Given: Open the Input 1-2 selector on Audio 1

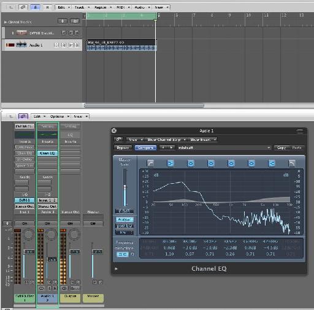Looking at the screenshot, I should point(47,200).
